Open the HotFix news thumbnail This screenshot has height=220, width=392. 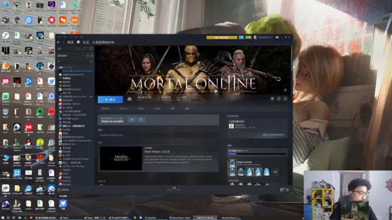tap(121, 158)
